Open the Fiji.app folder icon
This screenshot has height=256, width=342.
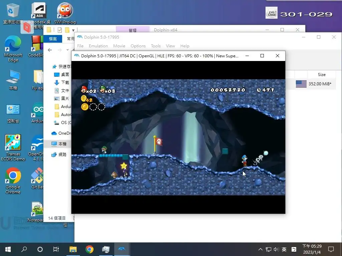pos(38,80)
